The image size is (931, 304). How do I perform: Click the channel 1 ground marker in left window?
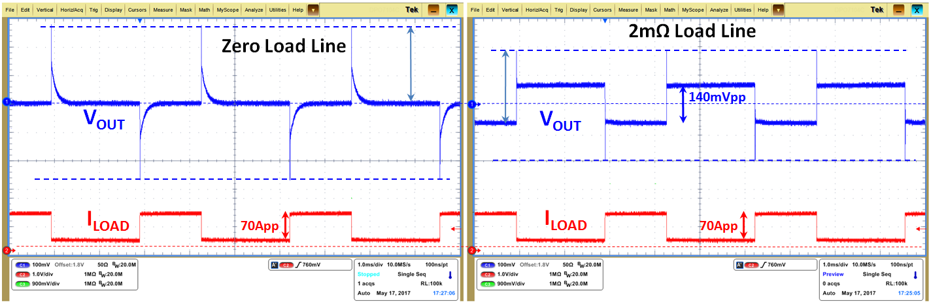click(6, 101)
